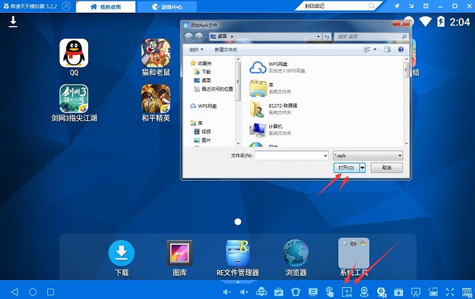Screen dimensions: 475x299
Task: Expand the 打开 button split arrow
Action: coord(362,167)
